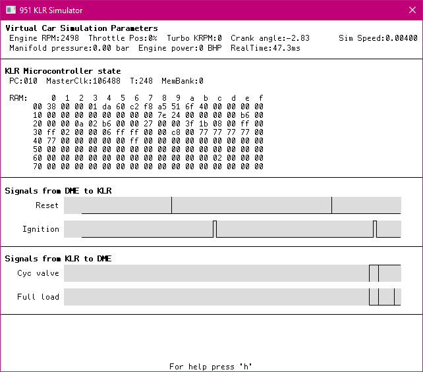The height and width of the screenshot is (372, 423).
Task: Select RAM value 27 in row 20
Action: pos(148,124)
